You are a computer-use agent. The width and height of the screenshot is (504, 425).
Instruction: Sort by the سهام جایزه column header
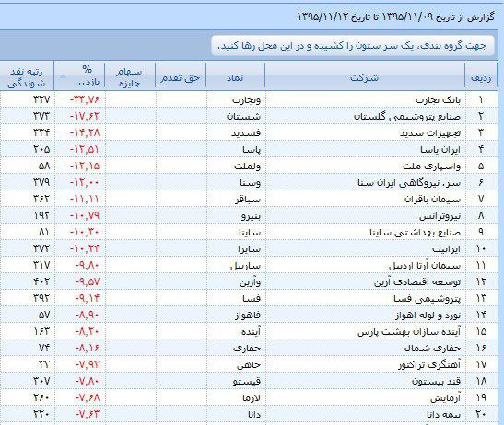pos(130,77)
